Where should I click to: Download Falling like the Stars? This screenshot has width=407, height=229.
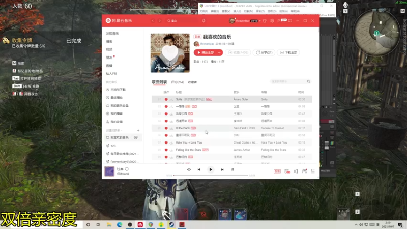coord(171,150)
